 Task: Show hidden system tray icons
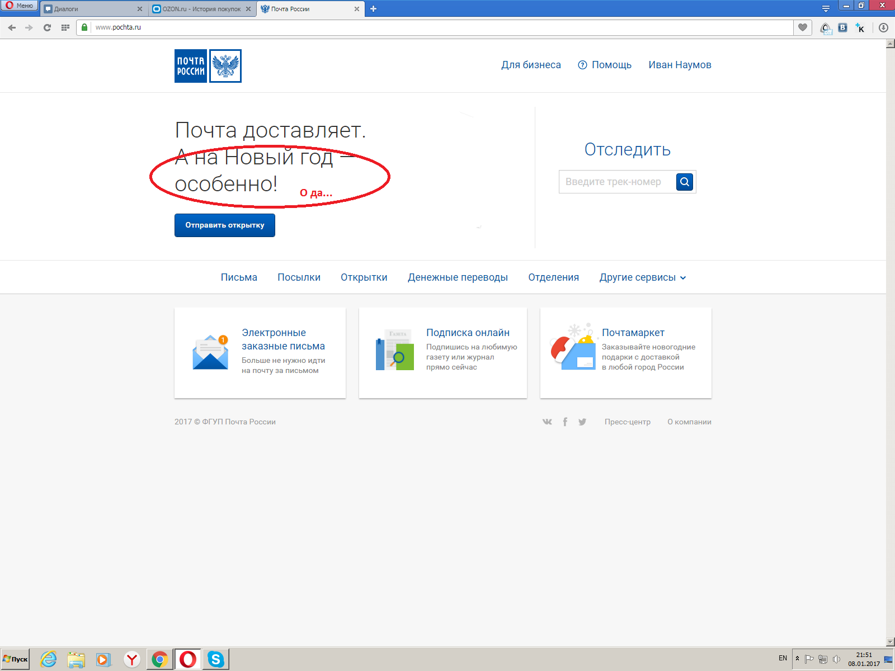[x=797, y=659]
